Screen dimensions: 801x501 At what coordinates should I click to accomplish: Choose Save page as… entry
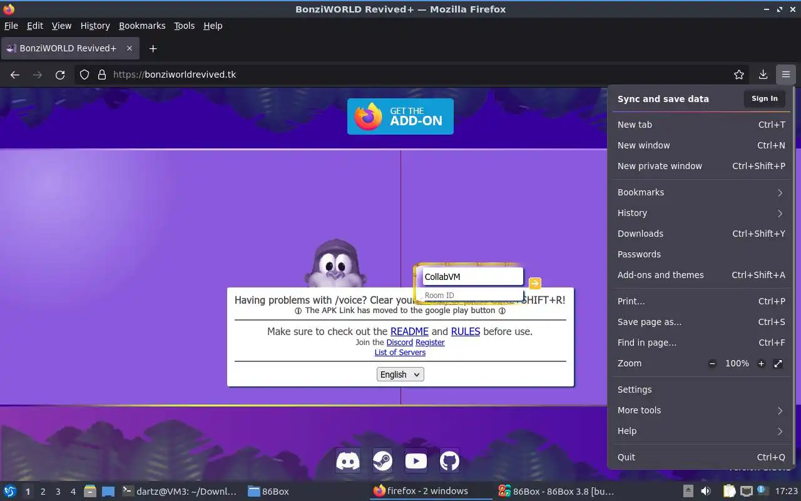pos(701,322)
